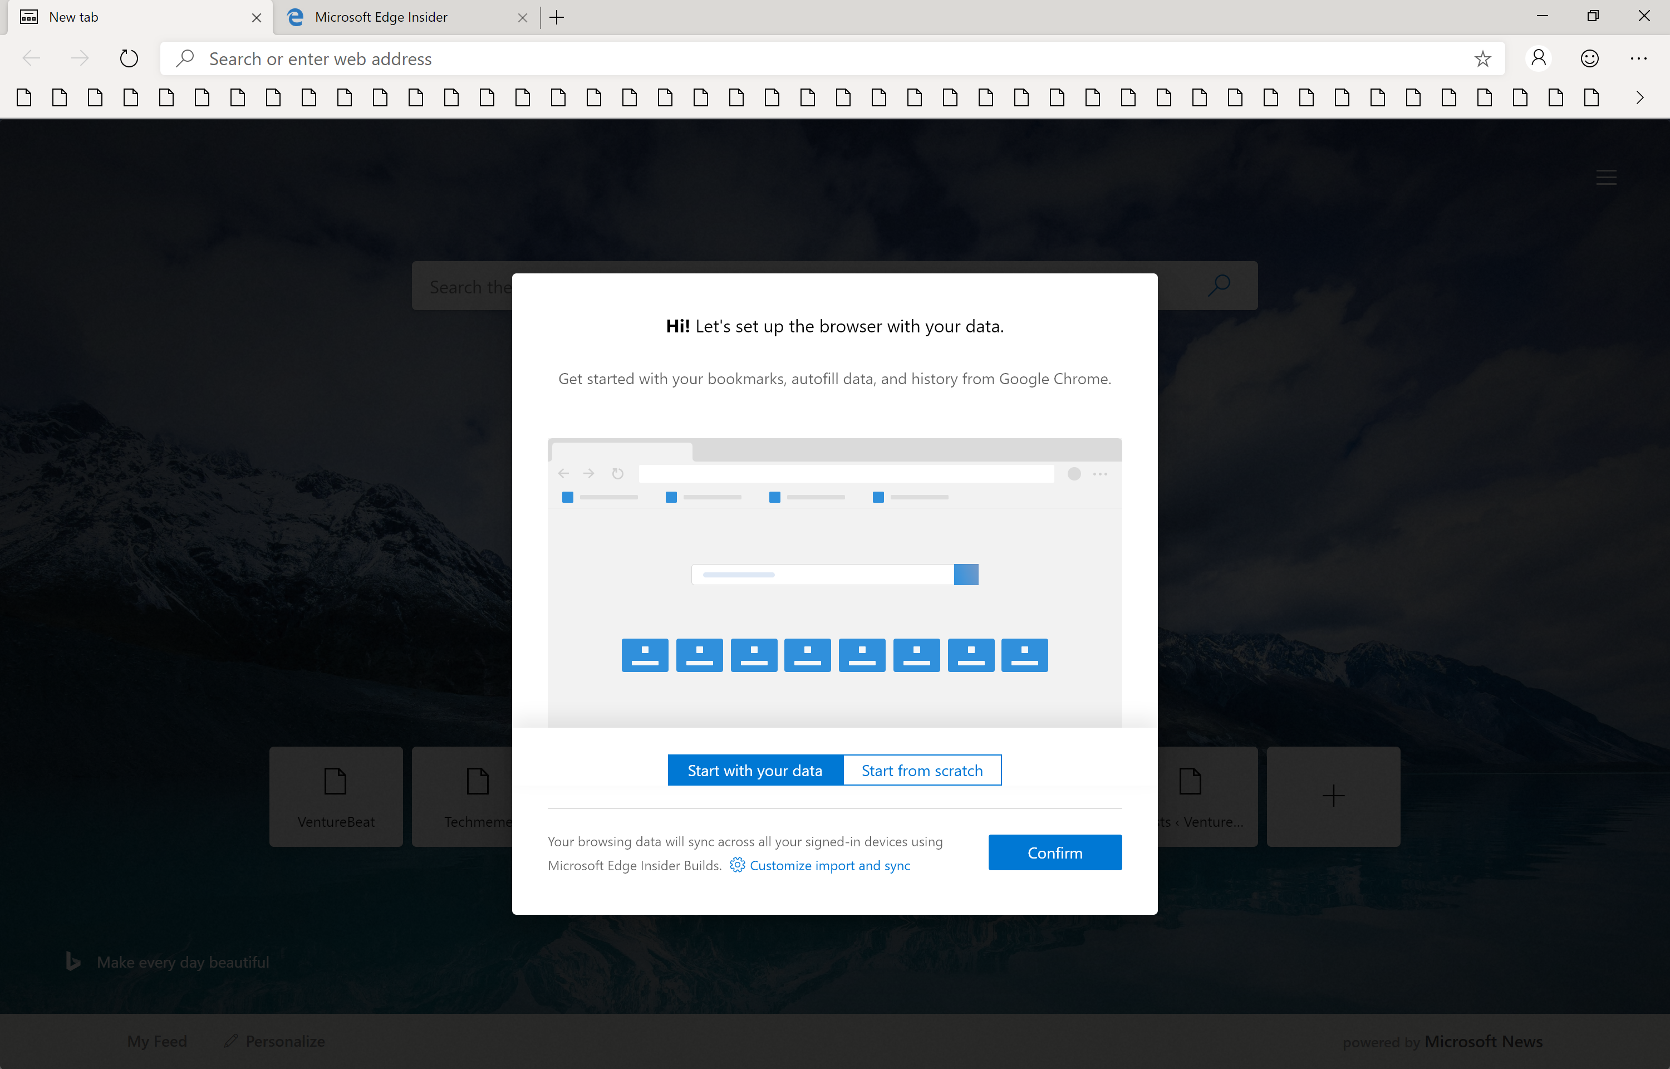Click the search icon in address bar
Viewport: 1670px width, 1069px height.
185,58
